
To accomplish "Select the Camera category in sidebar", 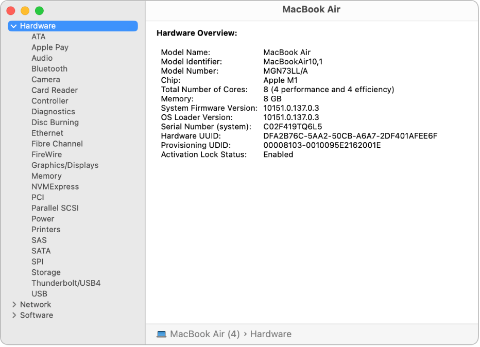I will pos(46,79).
